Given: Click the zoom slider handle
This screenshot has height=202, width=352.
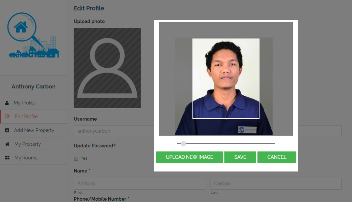Looking at the screenshot, I should (183, 144).
